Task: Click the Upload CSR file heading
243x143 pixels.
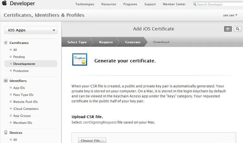Action: pyautogui.click(x=87, y=117)
